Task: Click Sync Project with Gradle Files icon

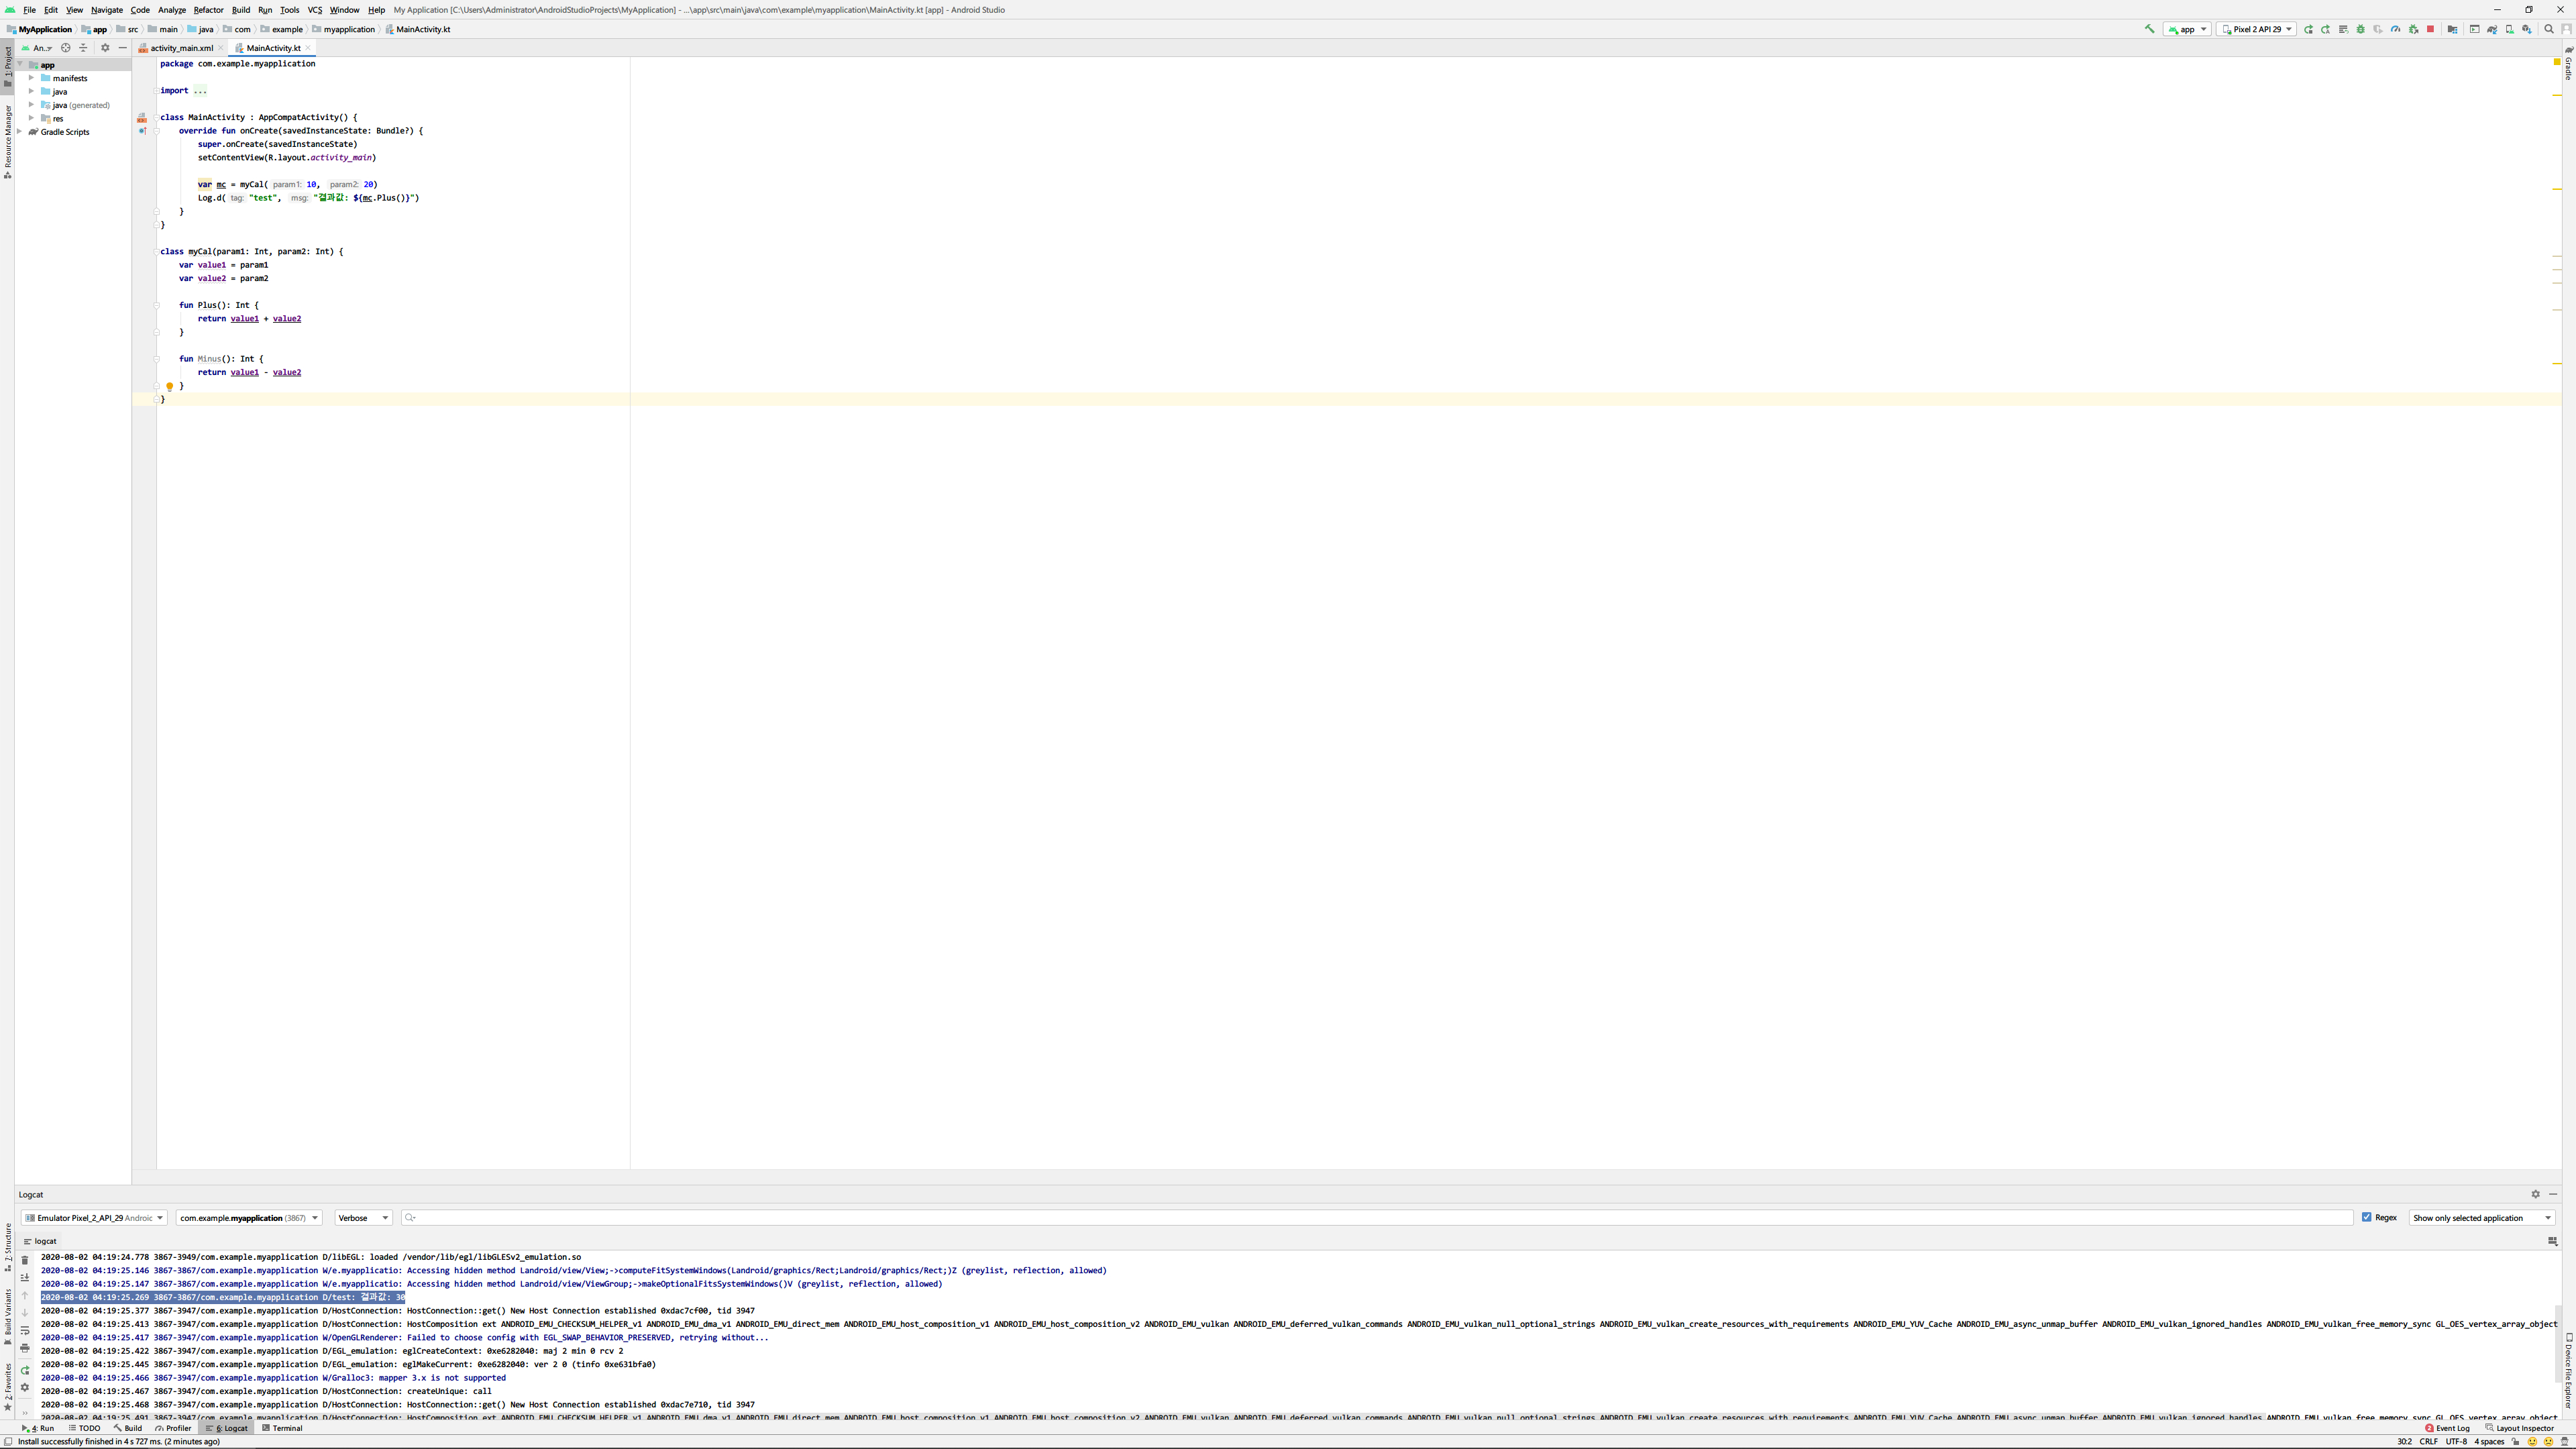Action: click(x=2491, y=29)
